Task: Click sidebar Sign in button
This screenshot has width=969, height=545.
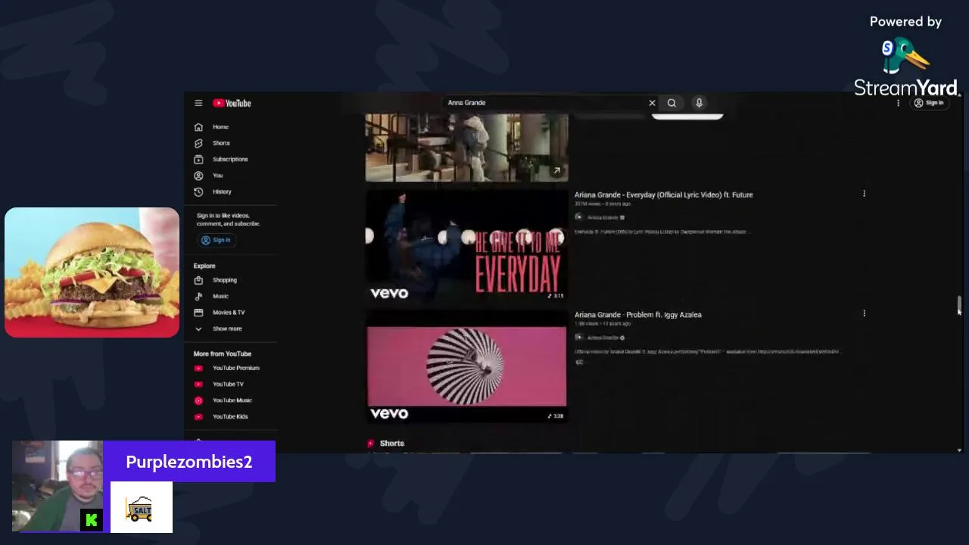Action: pos(216,240)
